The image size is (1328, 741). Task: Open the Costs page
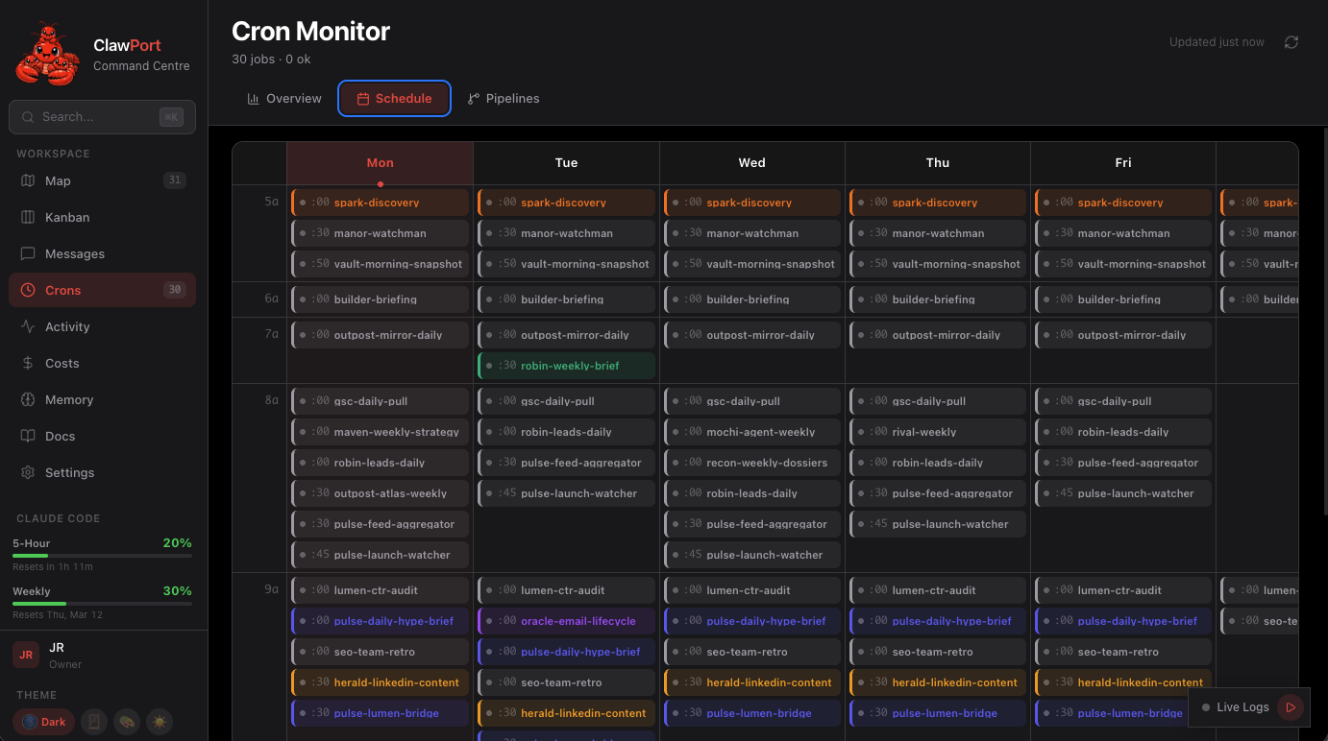pyautogui.click(x=61, y=363)
